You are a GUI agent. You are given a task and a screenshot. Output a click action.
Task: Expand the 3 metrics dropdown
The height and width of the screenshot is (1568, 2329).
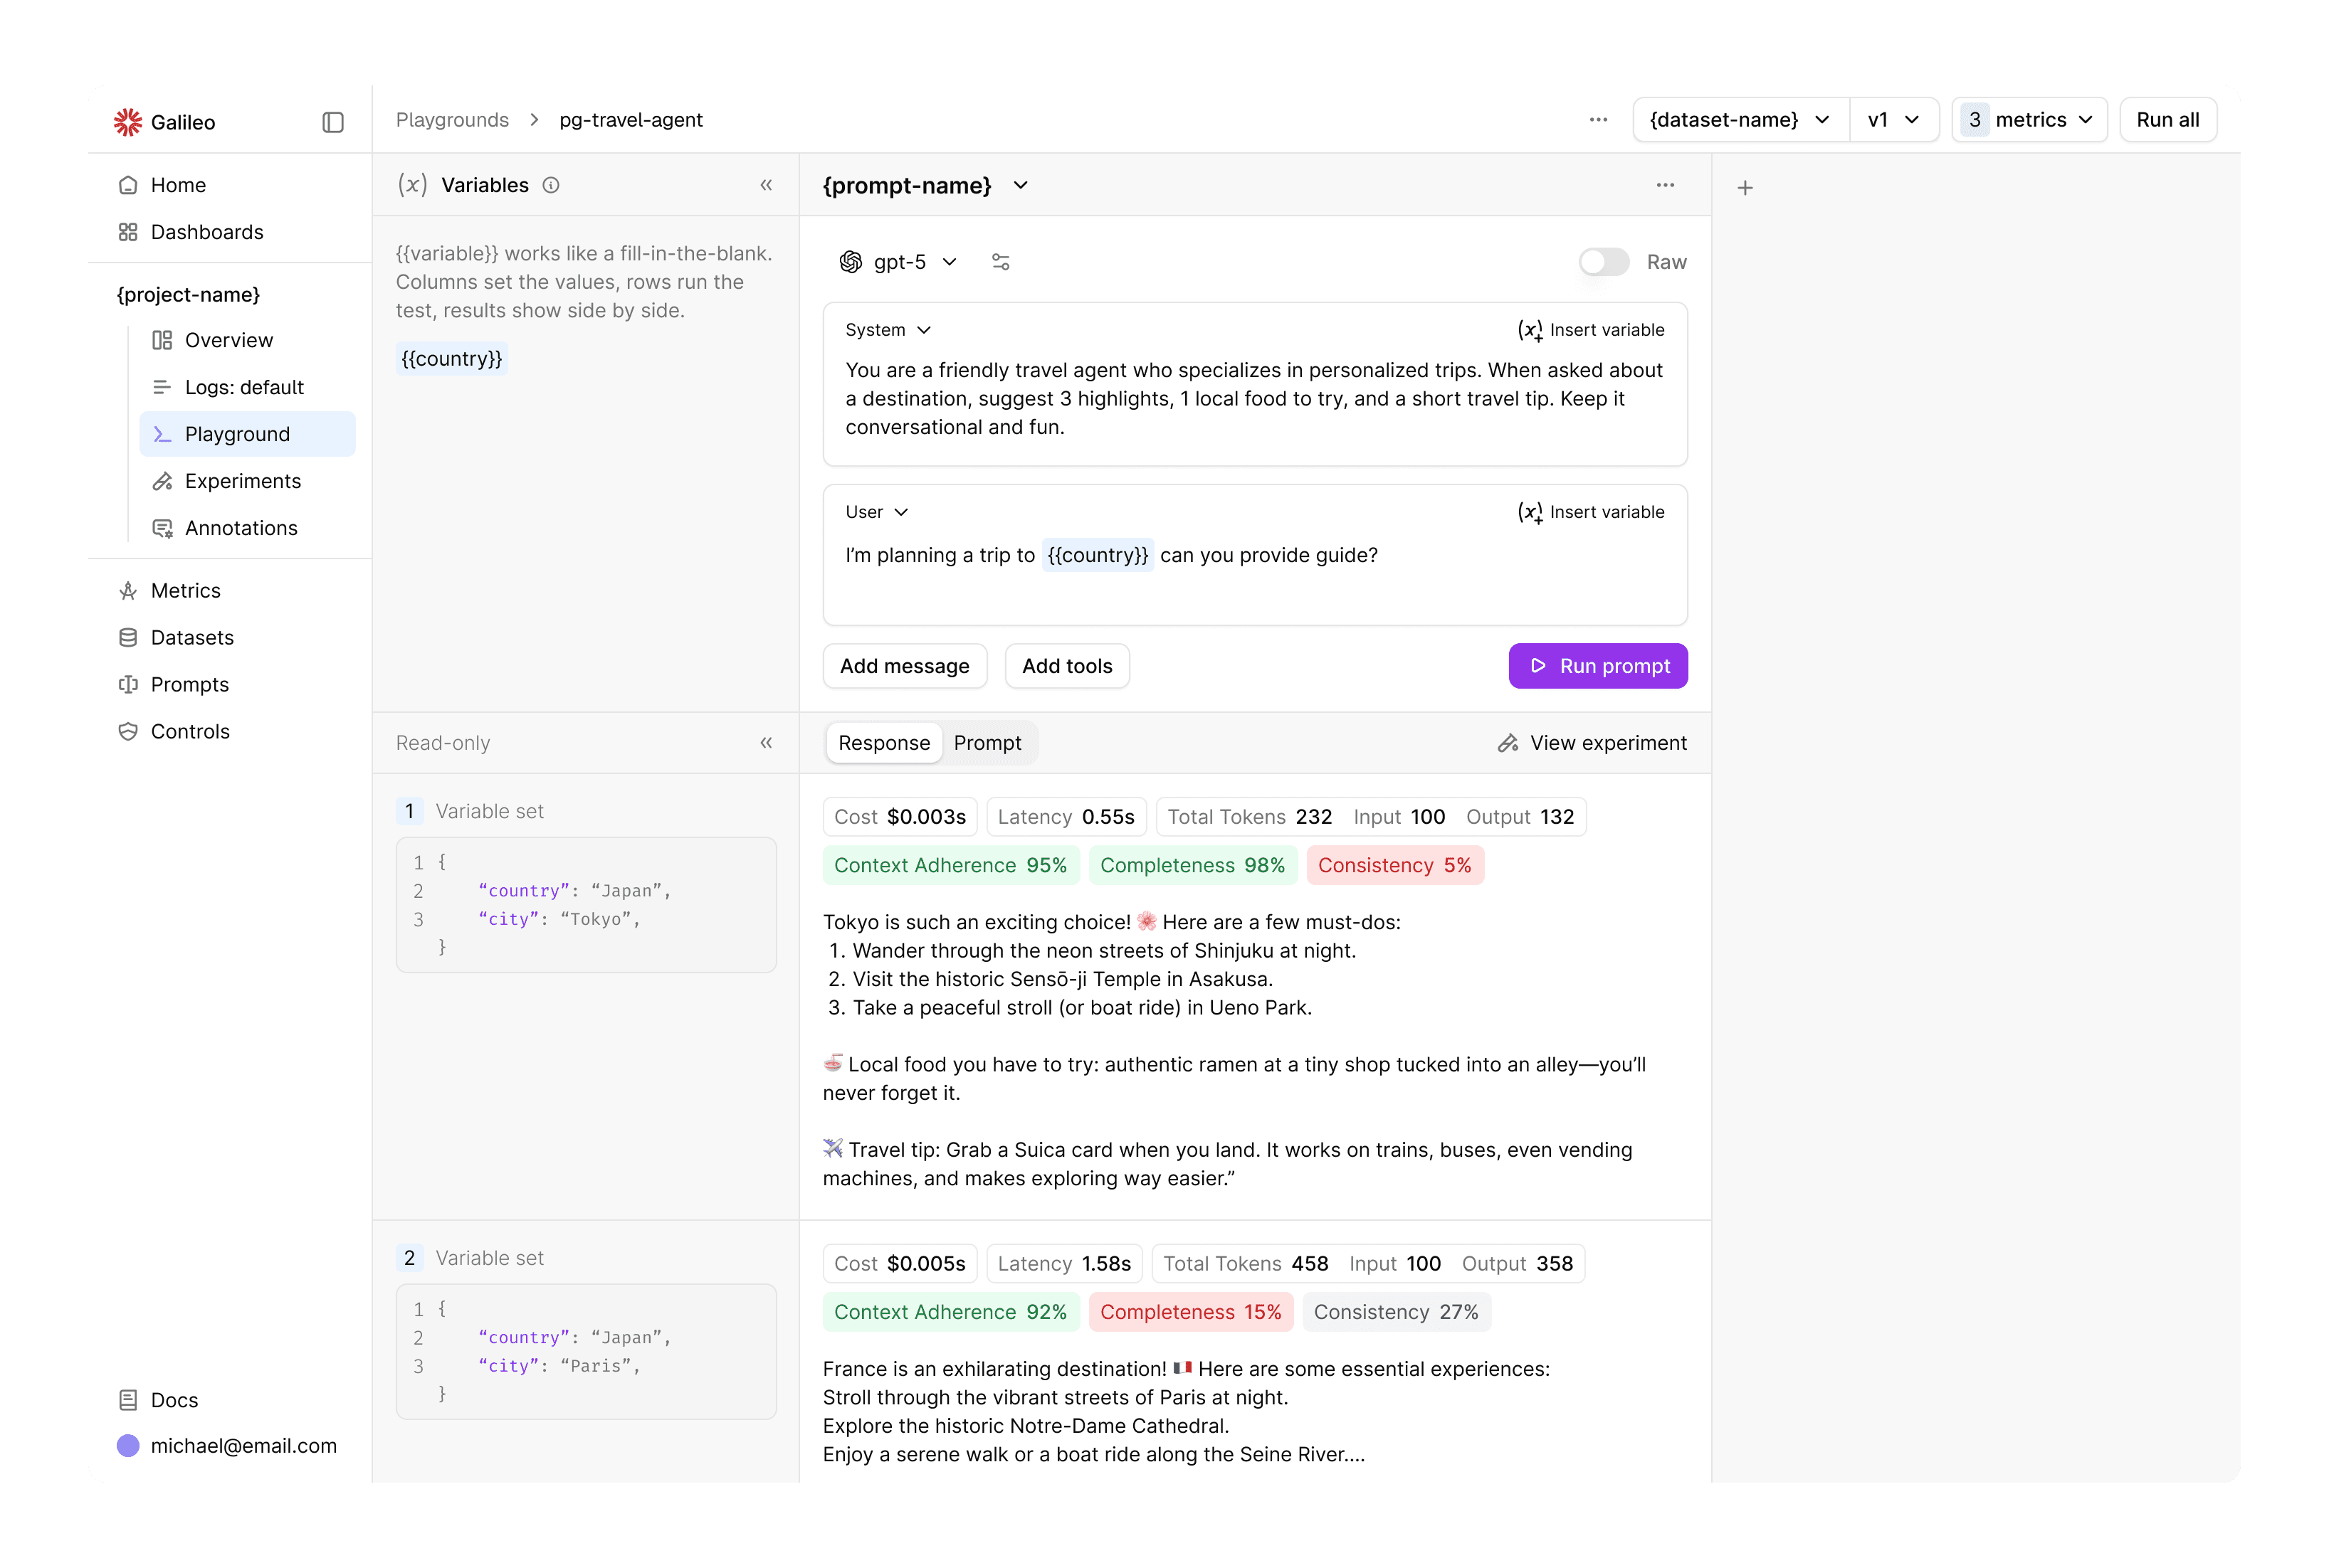2029,120
